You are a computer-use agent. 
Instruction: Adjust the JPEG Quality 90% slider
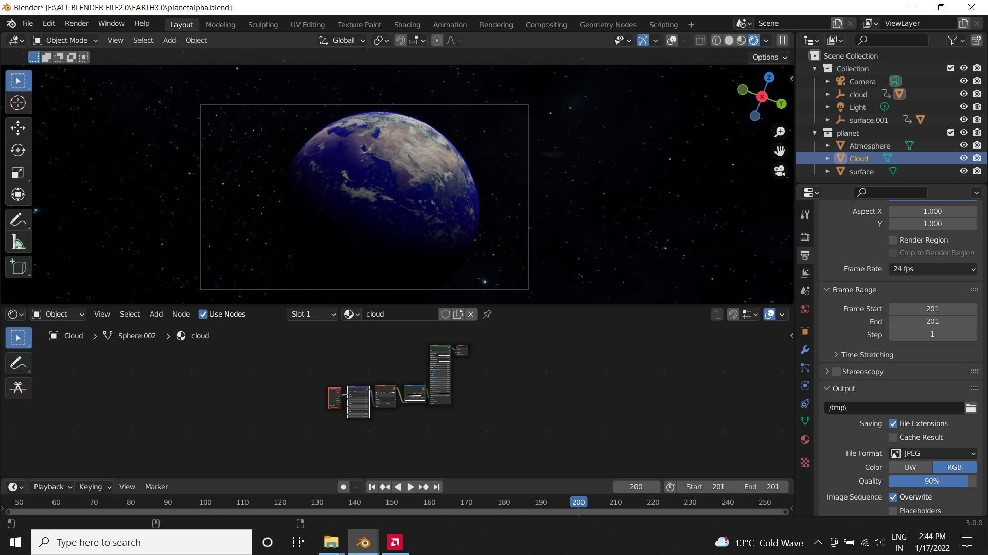pyautogui.click(x=932, y=481)
